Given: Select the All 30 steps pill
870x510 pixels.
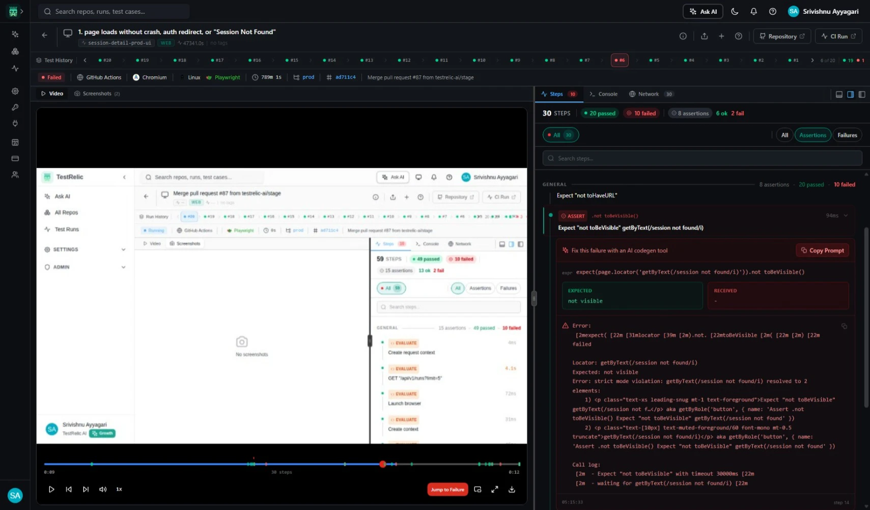Looking at the screenshot, I should [560, 135].
